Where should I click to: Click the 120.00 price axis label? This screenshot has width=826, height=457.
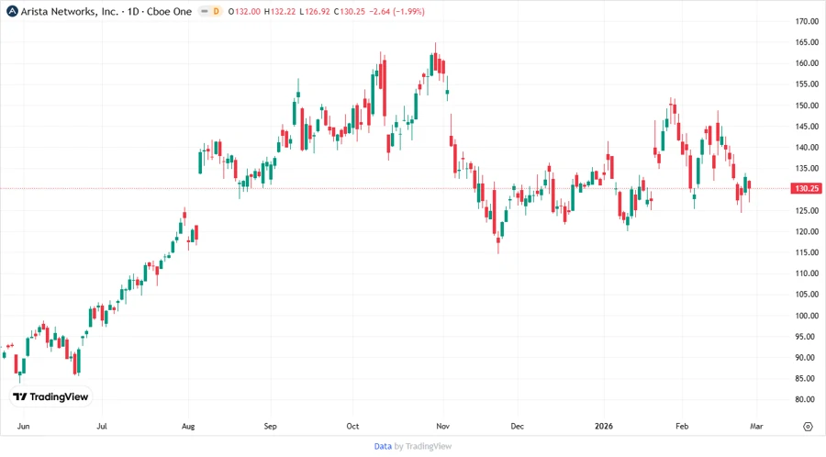pos(807,231)
